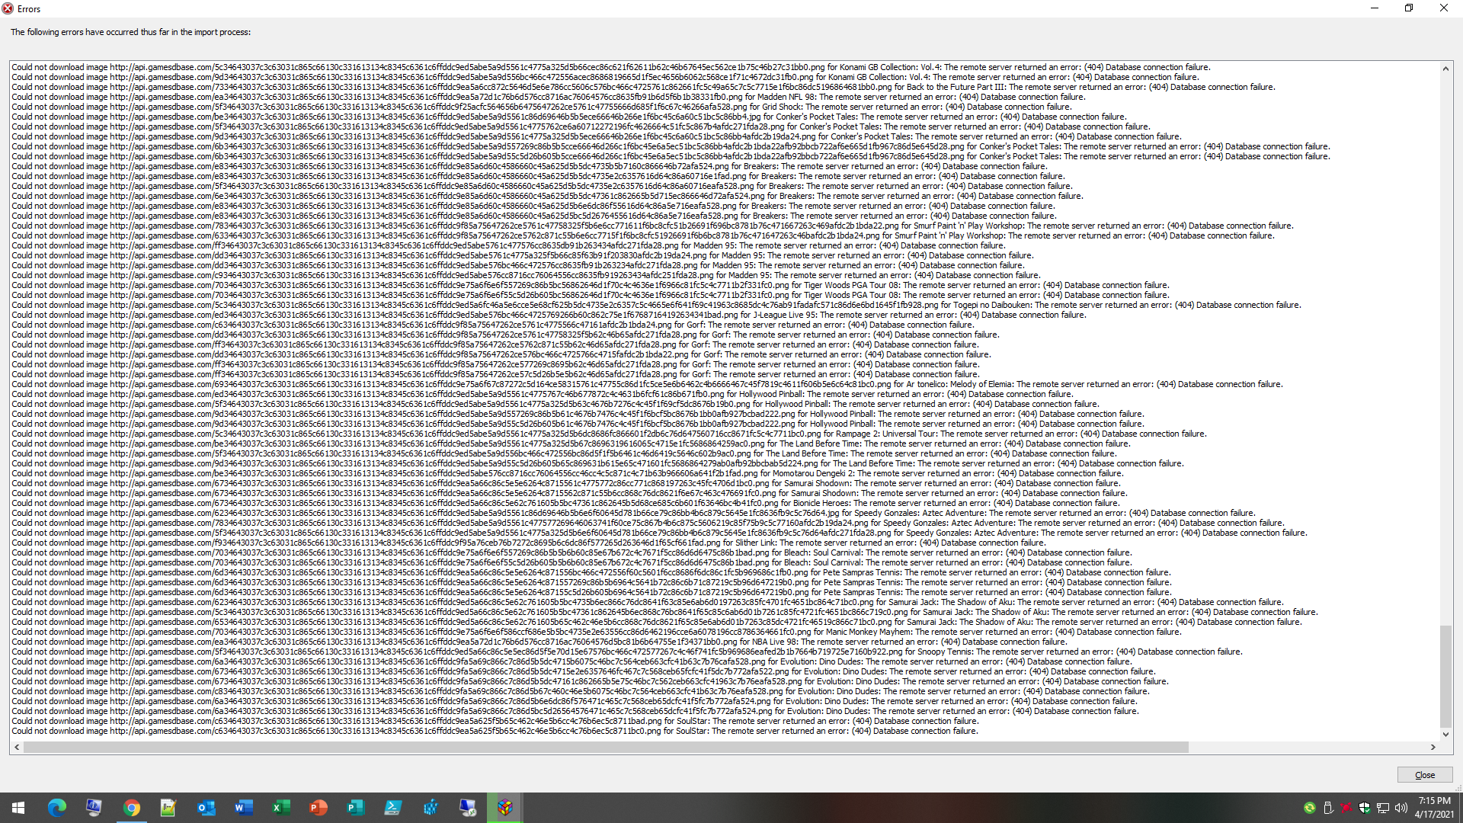The height and width of the screenshot is (823, 1463).
Task: Open the Safely Remove Hardware tray icon
Action: point(1328,808)
